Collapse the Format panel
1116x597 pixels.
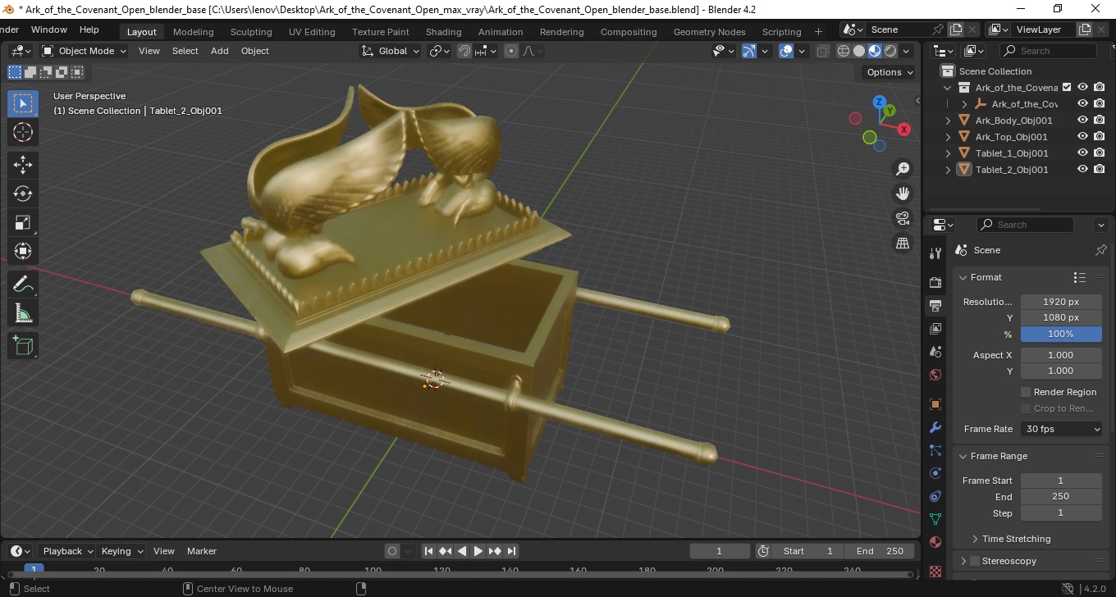point(964,277)
